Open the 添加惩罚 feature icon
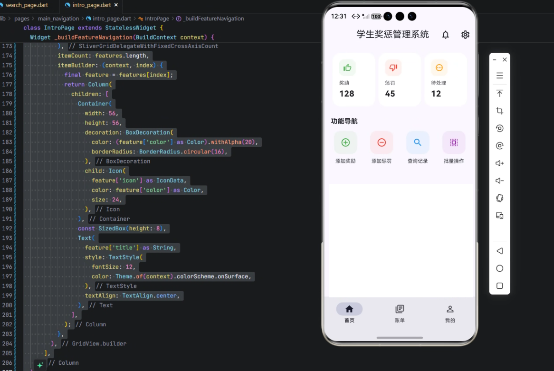This screenshot has height=371, width=554. coord(382,143)
